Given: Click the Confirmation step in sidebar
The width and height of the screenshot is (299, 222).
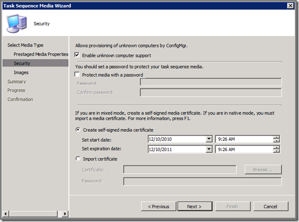Looking at the screenshot, I should pyautogui.click(x=20, y=99).
